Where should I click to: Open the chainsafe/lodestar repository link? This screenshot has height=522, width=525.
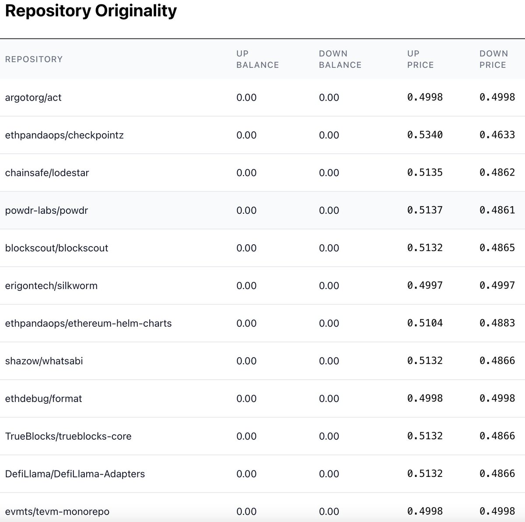47,173
